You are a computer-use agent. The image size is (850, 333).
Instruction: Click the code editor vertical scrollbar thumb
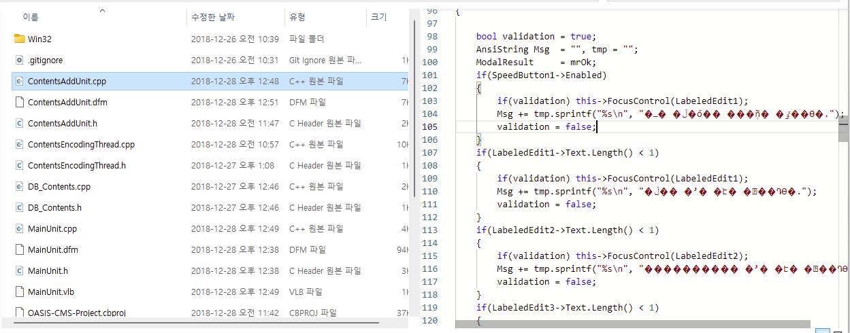[x=844, y=129]
